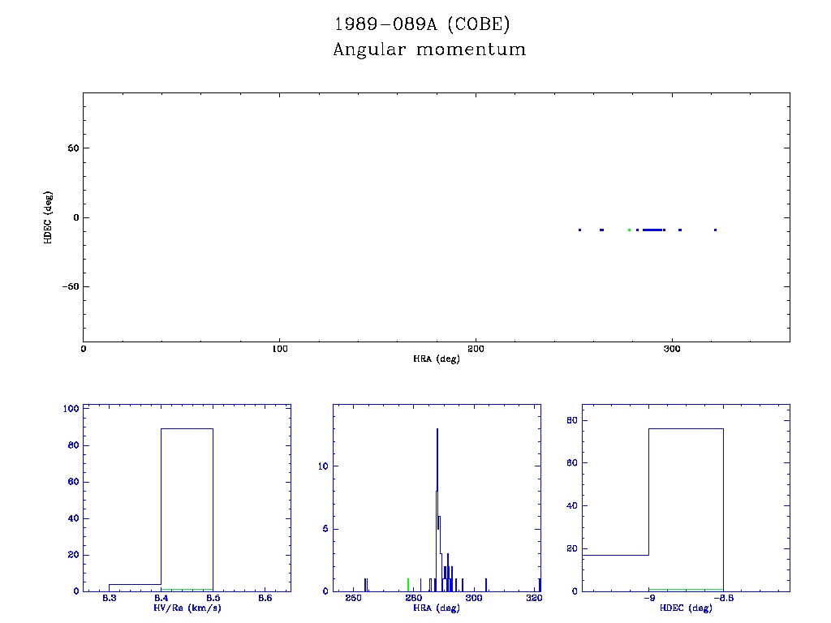The width and height of the screenshot is (831, 623).
Task: Click the vertical 'HDEC (deg)' label of the scatter plot
Action: (48, 217)
